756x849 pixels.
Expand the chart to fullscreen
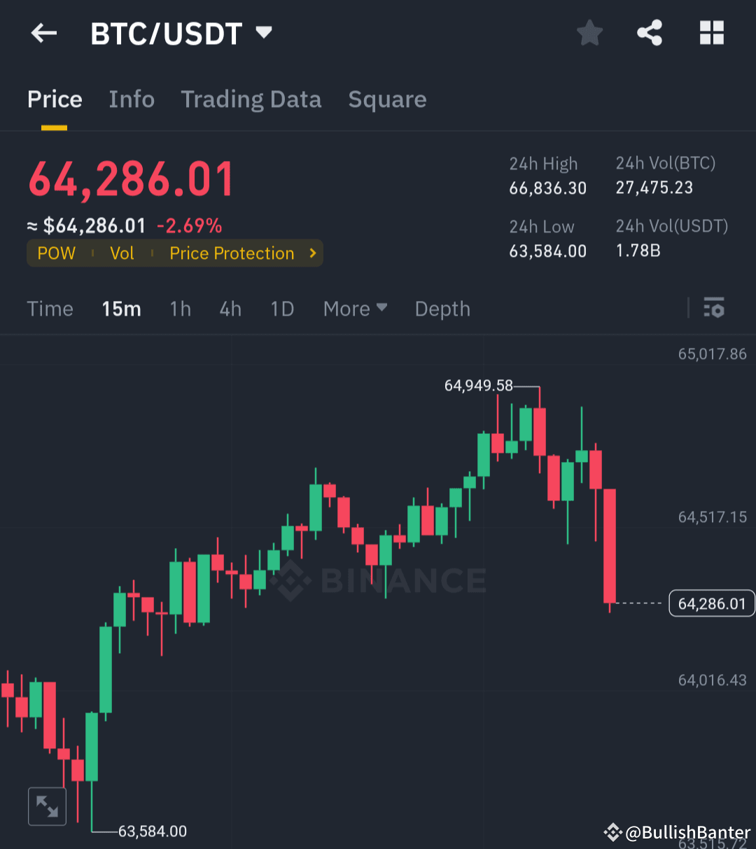tap(47, 806)
